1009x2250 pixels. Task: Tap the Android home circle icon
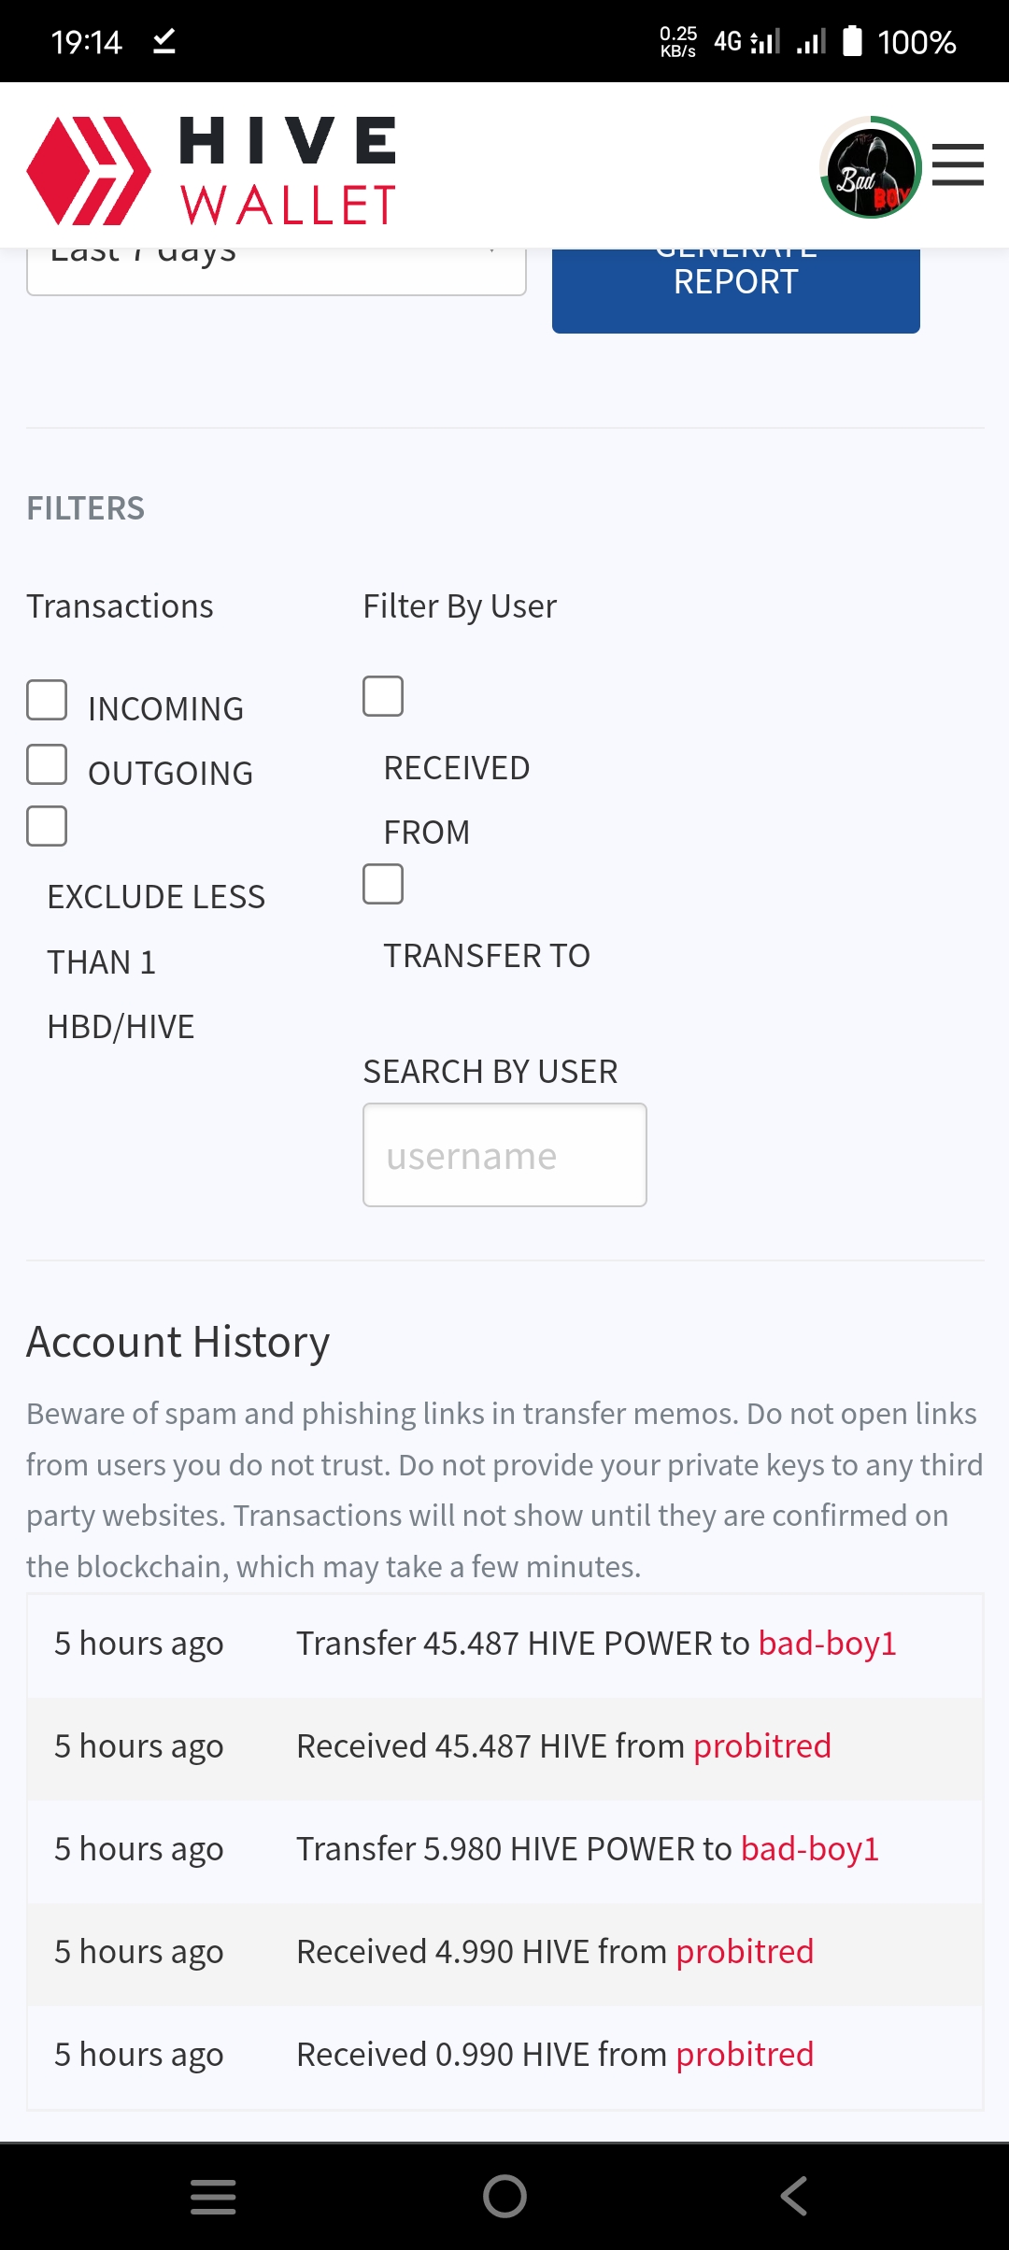click(x=504, y=2196)
